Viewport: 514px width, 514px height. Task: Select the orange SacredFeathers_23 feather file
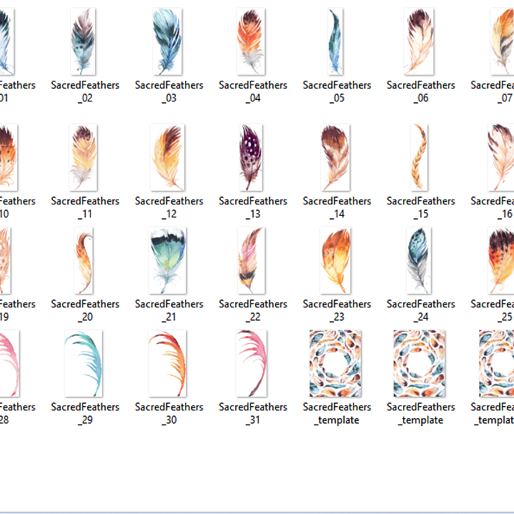pyautogui.click(x=335, y=261)
